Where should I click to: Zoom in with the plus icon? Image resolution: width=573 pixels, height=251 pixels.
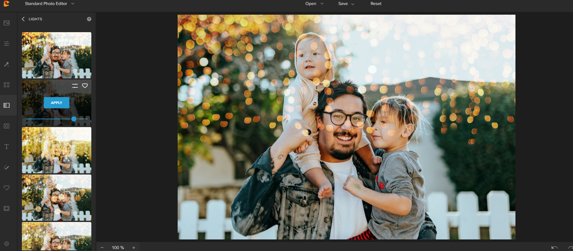(x=134, y=248)
